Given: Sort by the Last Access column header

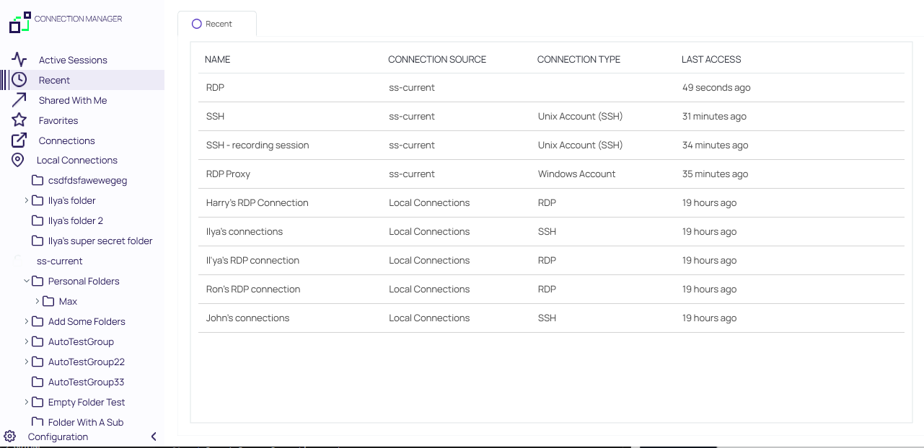Looking at the screenshot, I should pyautogui.click(x=710, y=59).
